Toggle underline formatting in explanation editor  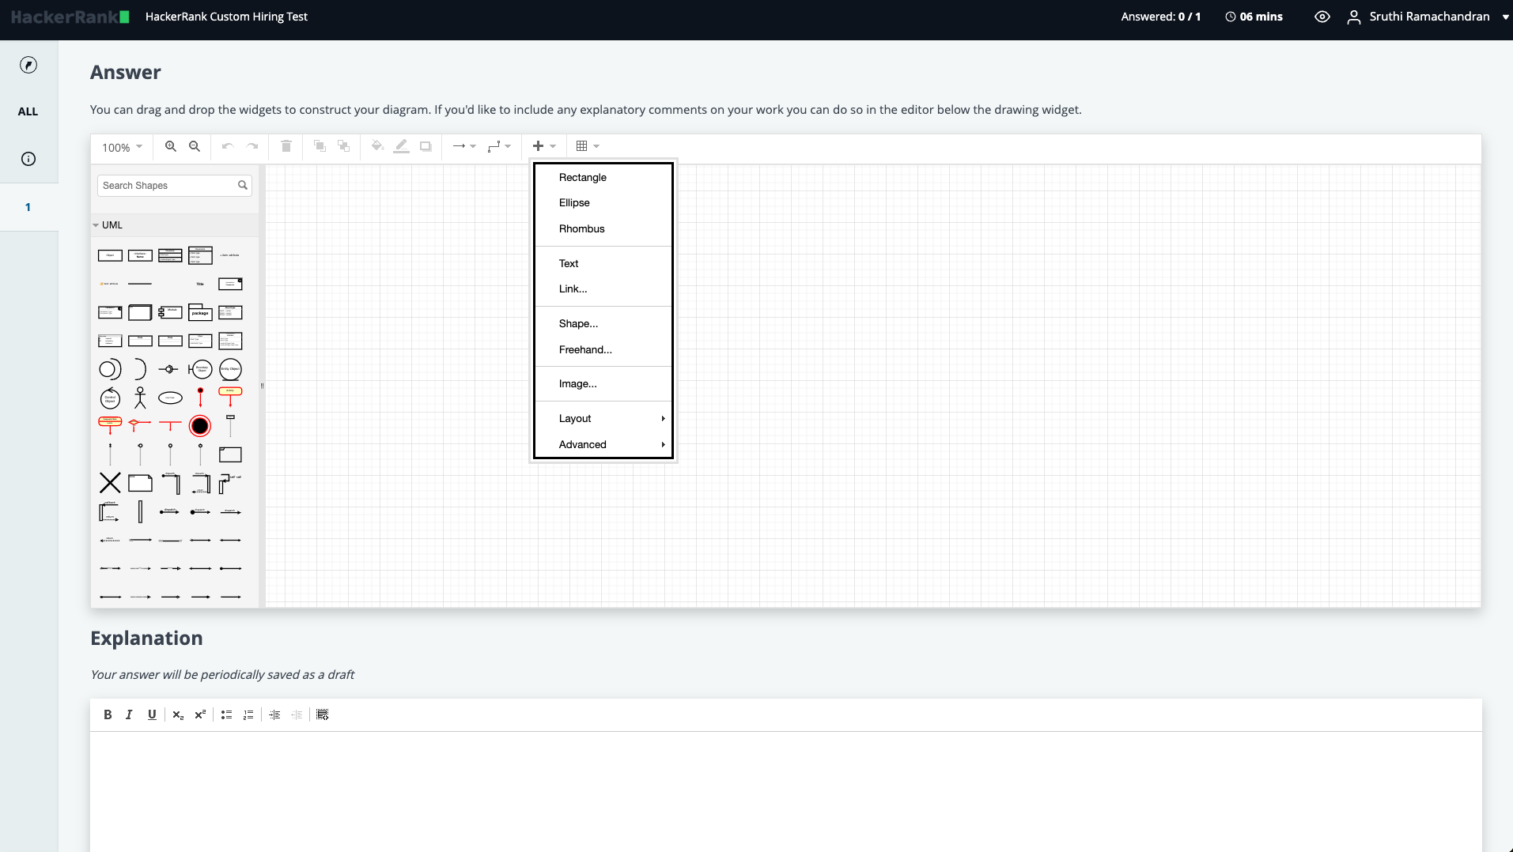point(152,714)
